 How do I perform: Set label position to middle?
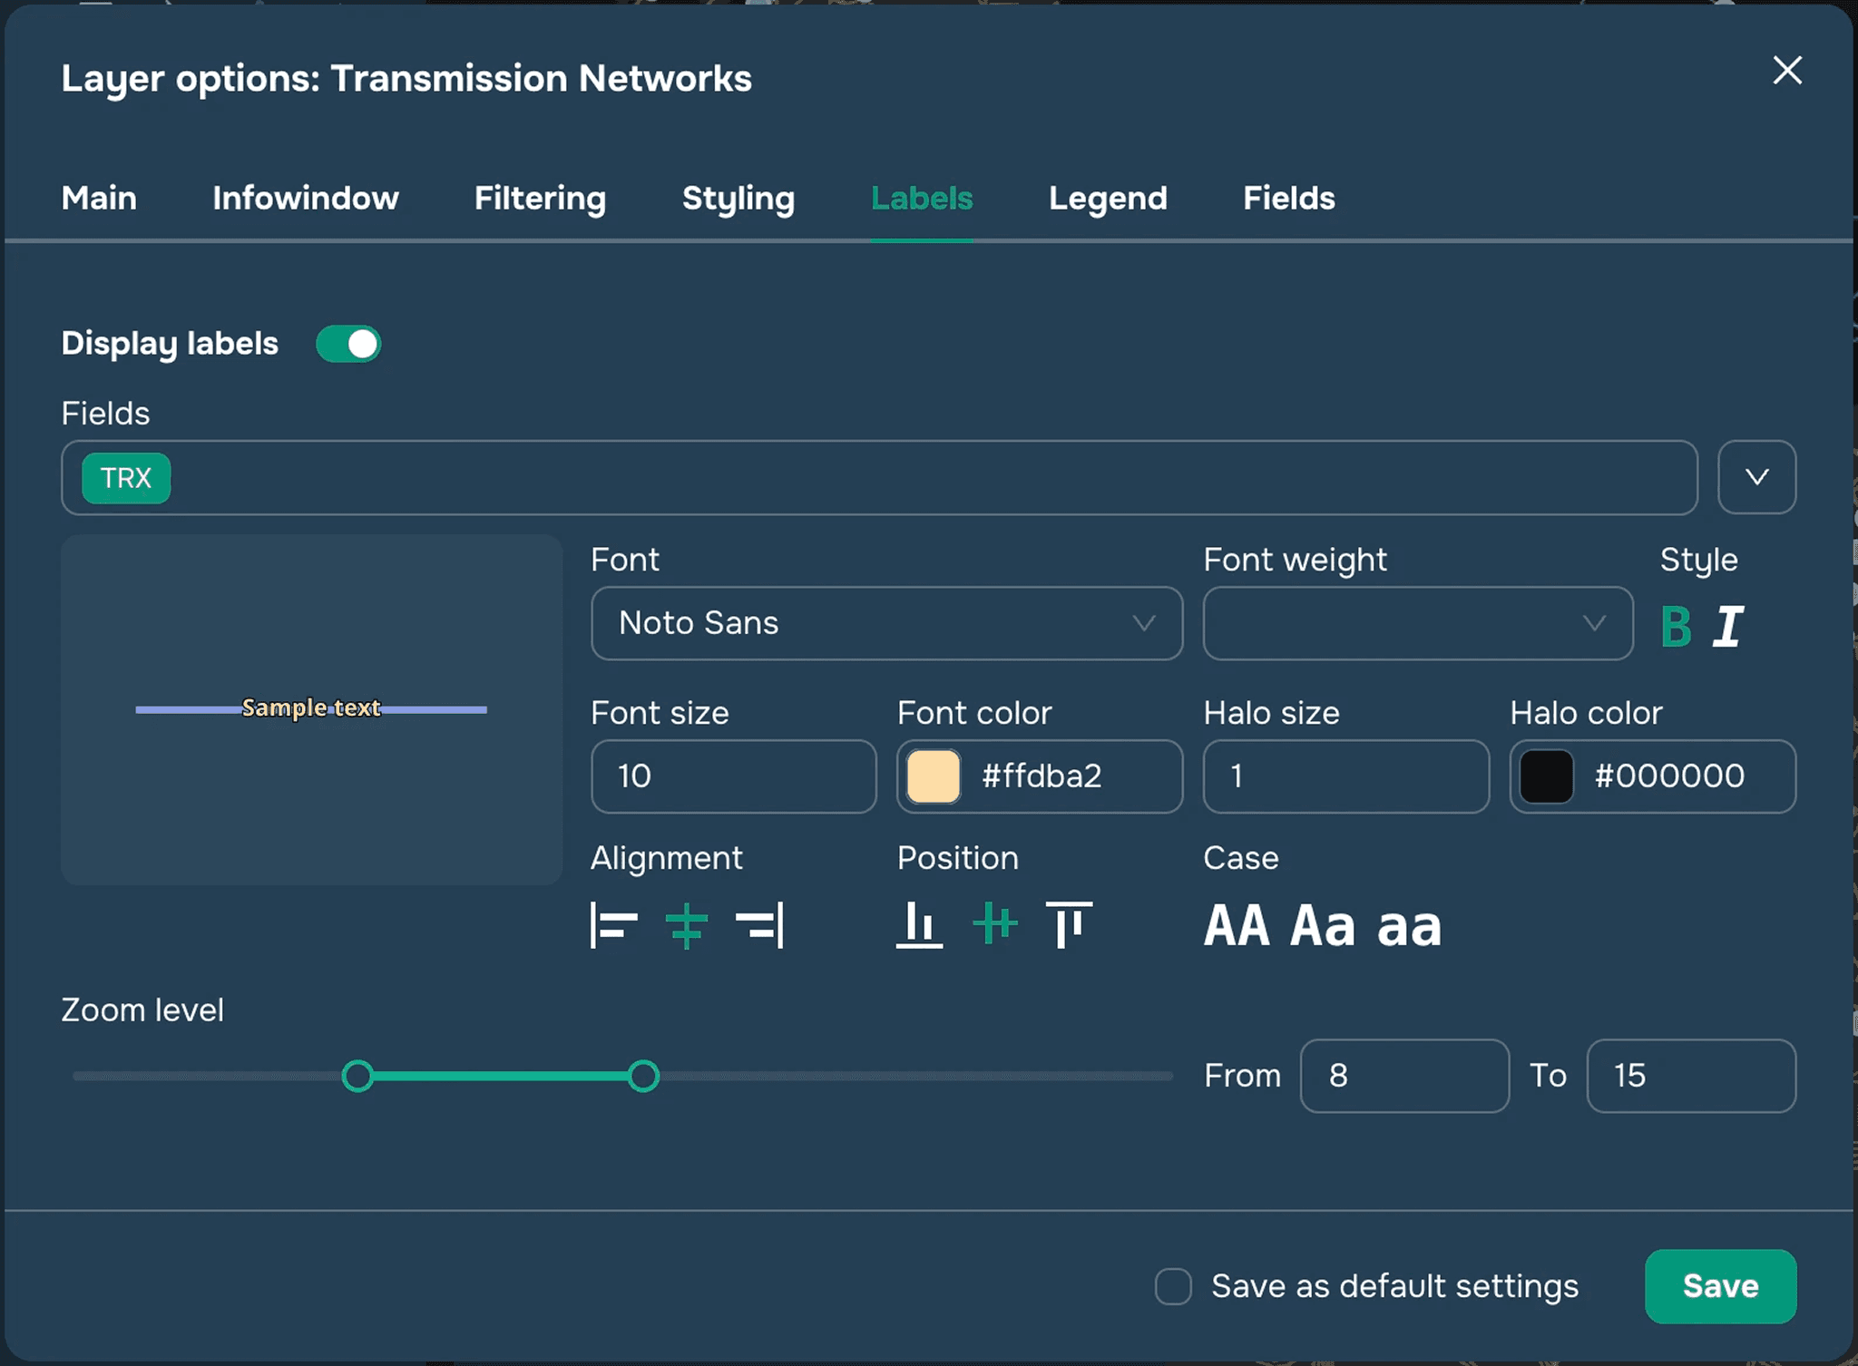coord(994,925)
